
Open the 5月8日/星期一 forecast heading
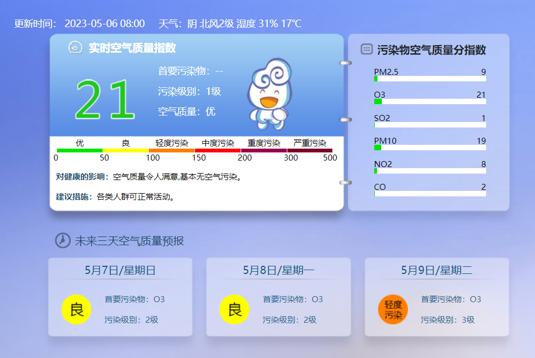click(279, 270)
